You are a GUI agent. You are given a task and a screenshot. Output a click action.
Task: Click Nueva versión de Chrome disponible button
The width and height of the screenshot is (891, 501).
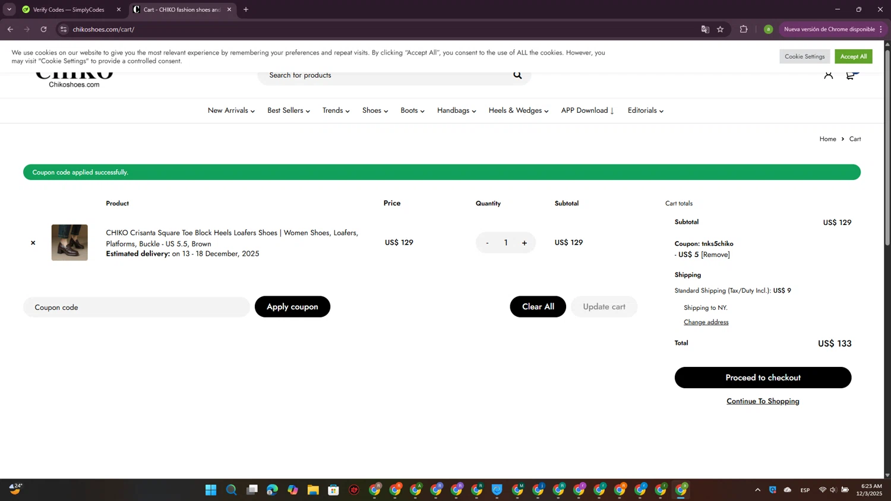[x=833, y=29]
